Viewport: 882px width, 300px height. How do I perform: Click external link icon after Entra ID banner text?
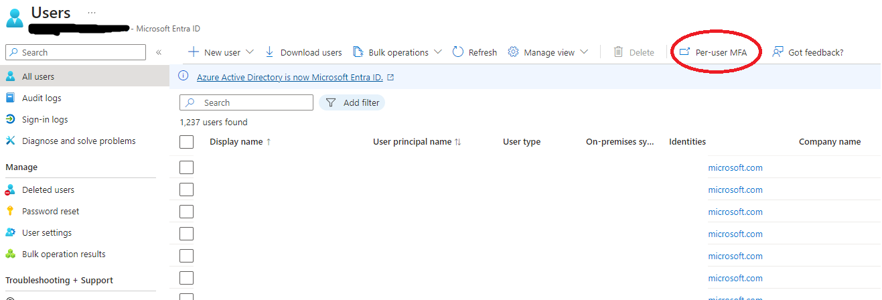[x=390, y=77]
